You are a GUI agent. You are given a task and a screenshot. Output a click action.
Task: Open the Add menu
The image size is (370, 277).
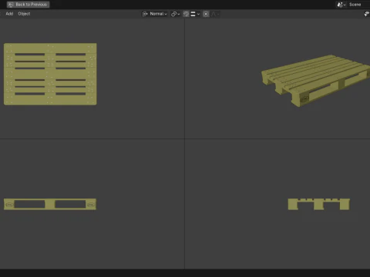tap(9, 14)
